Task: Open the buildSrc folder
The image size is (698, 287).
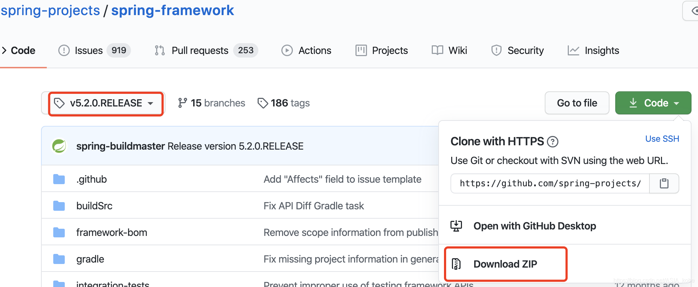Action: (94, 206)
